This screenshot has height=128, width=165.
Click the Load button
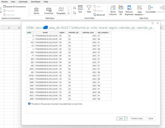tap(120, 119)
